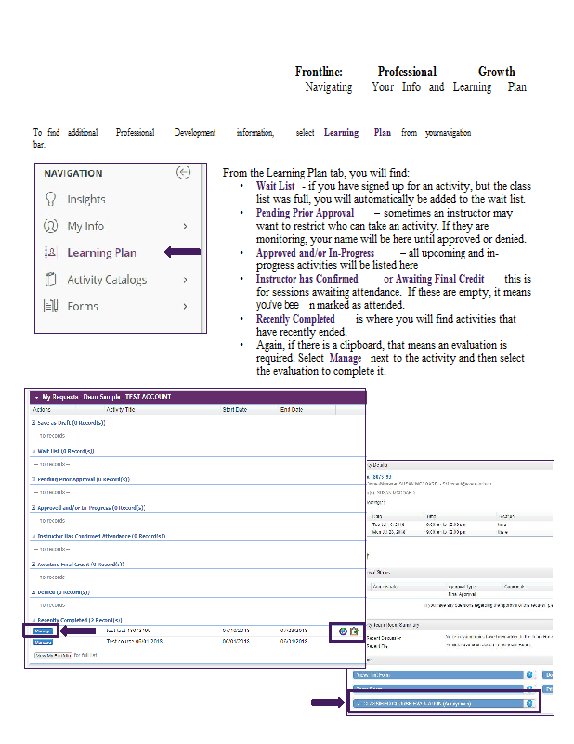Toggle the Denied section expander

click(33, 592)
